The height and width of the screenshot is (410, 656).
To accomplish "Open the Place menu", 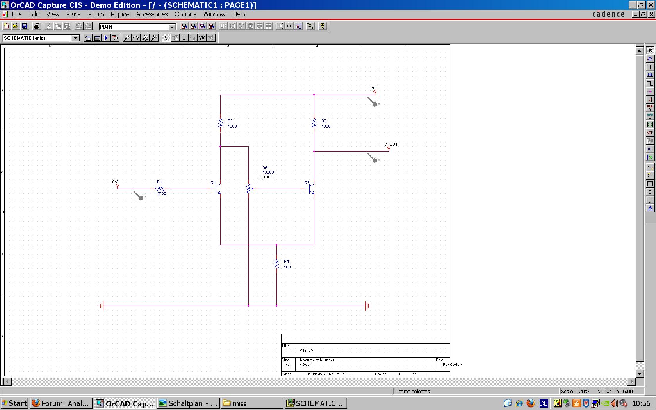I will point(73,14).
